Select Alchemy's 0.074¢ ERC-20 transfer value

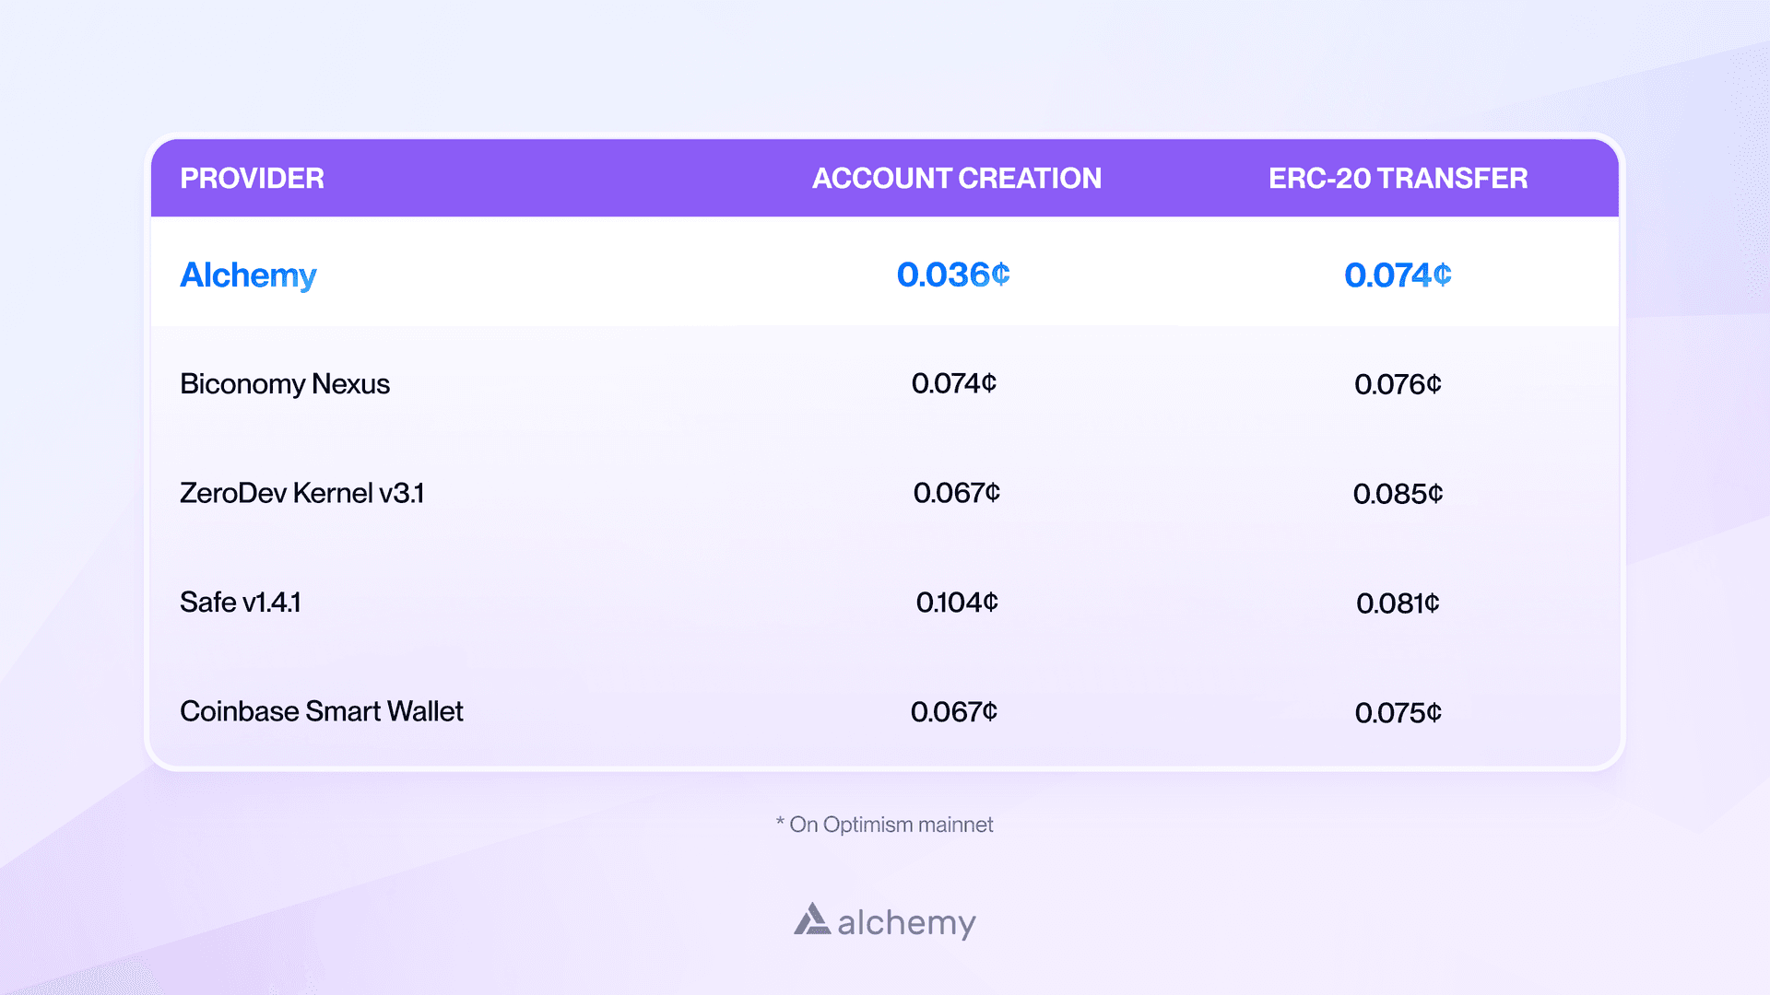coord(1398,275)
